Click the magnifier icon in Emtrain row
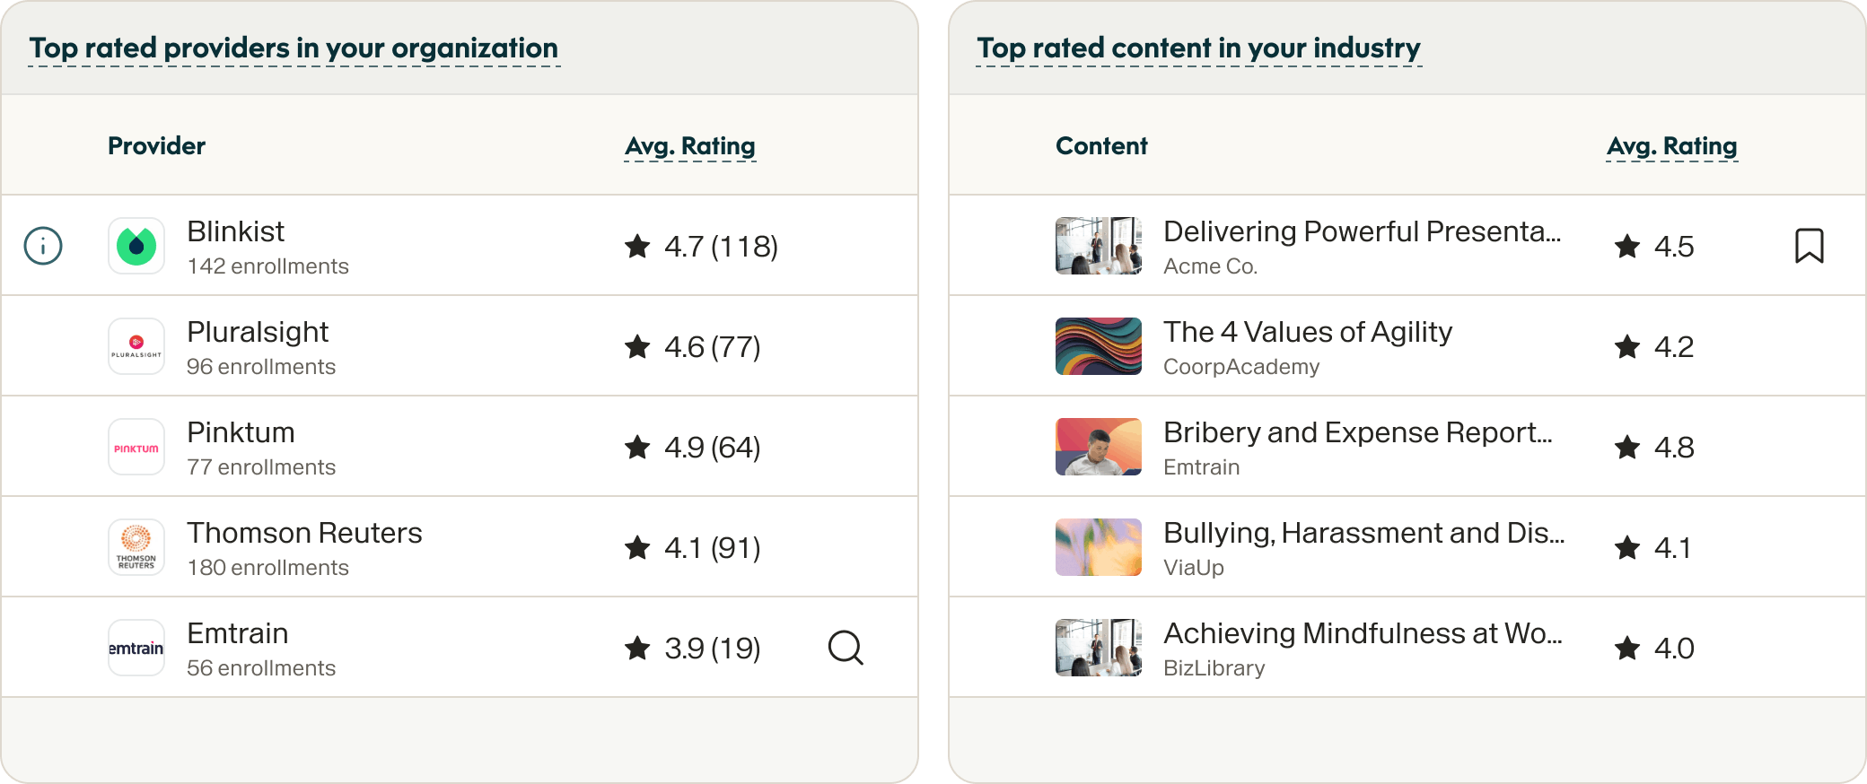Screen dimensions: 1867x784 pyautogui.click(x=846, y=648)
